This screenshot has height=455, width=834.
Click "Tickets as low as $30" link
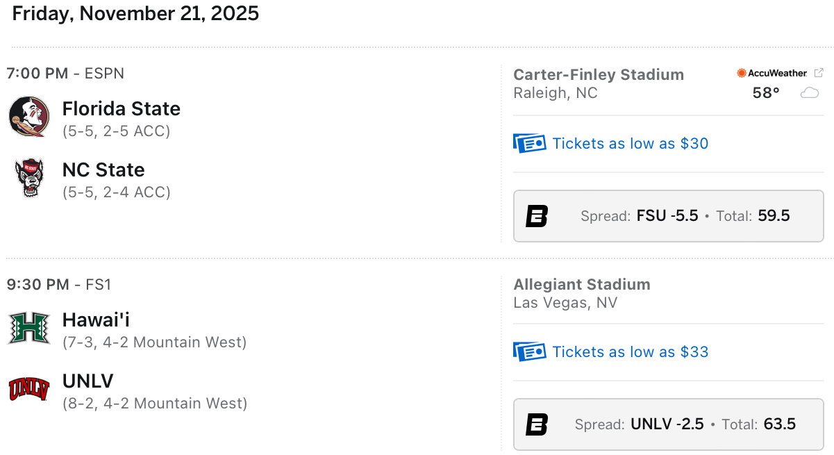coord(630,143)
